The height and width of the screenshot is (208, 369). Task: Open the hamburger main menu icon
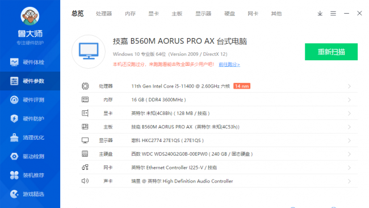click(x=333, y=14)
